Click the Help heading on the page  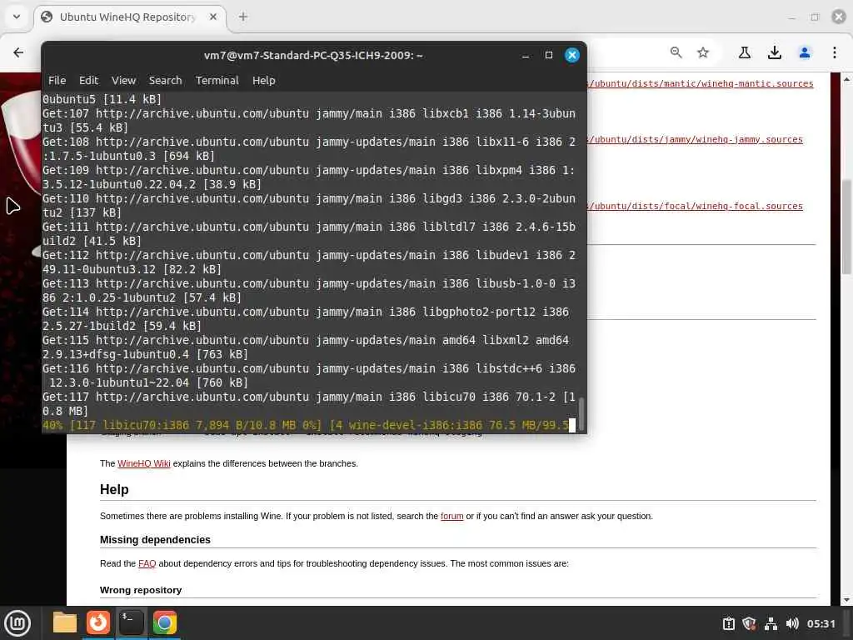coord(114,489)
